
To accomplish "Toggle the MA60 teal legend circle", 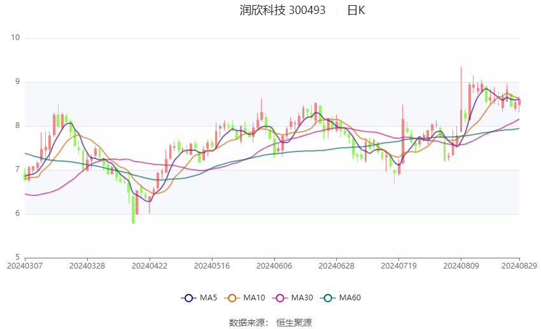I will point(328,298).
